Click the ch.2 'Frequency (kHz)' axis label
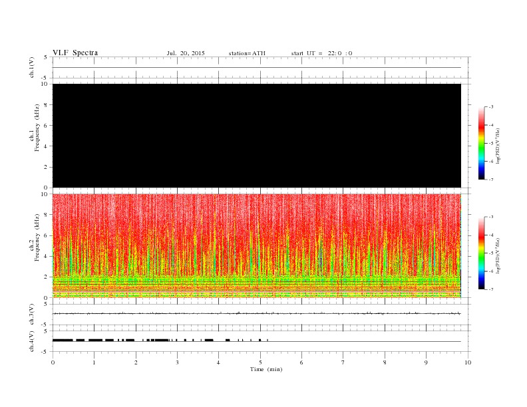Viewport: 527px width, 407px height. coord(37,237)
